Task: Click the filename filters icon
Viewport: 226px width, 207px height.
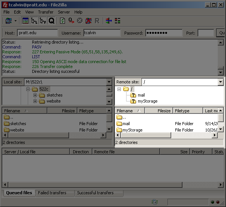Action: point(108,21)
